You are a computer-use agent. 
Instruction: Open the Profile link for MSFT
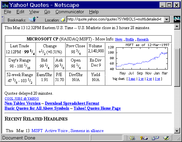(x=130, y=39)
